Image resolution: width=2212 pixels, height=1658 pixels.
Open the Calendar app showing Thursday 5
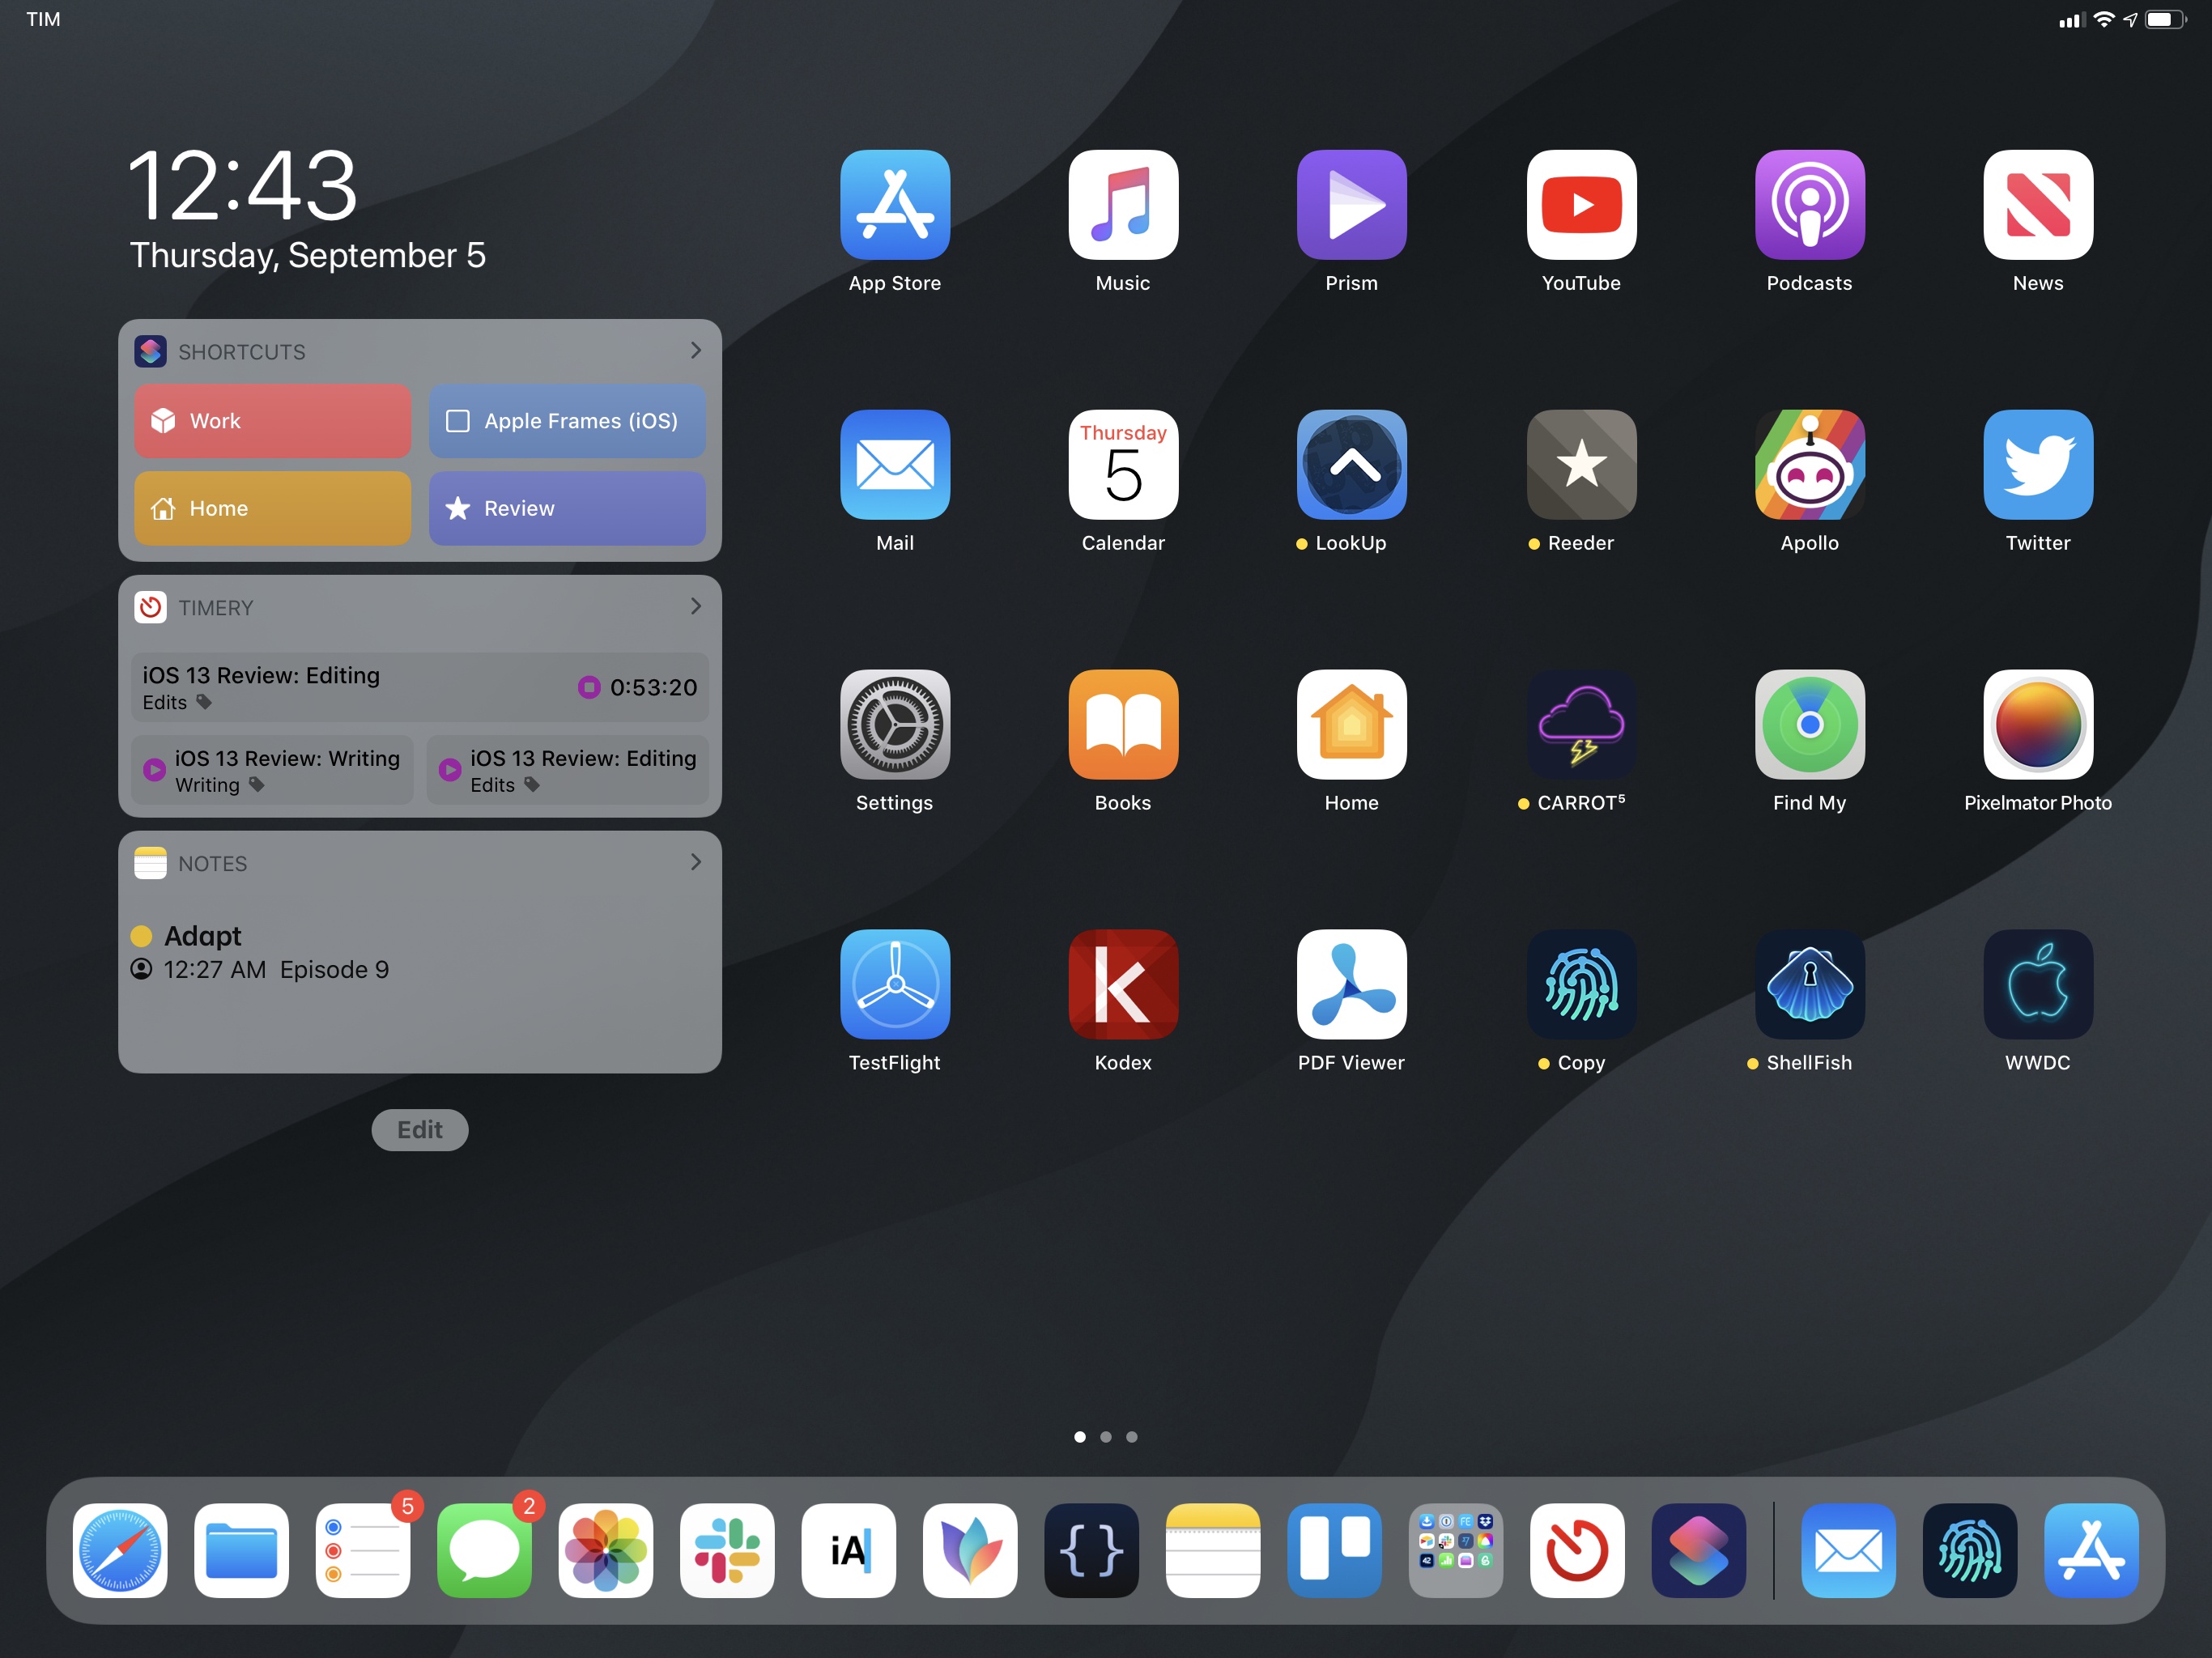(x=1123, y=465)
